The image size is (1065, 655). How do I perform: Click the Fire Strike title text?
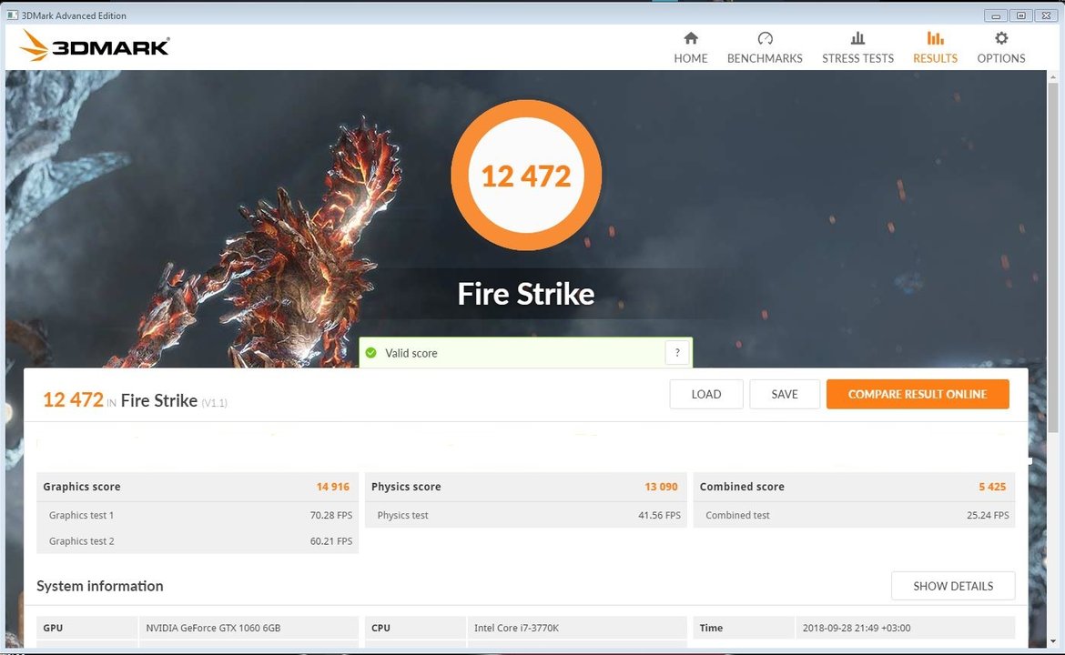click(526, 294)
